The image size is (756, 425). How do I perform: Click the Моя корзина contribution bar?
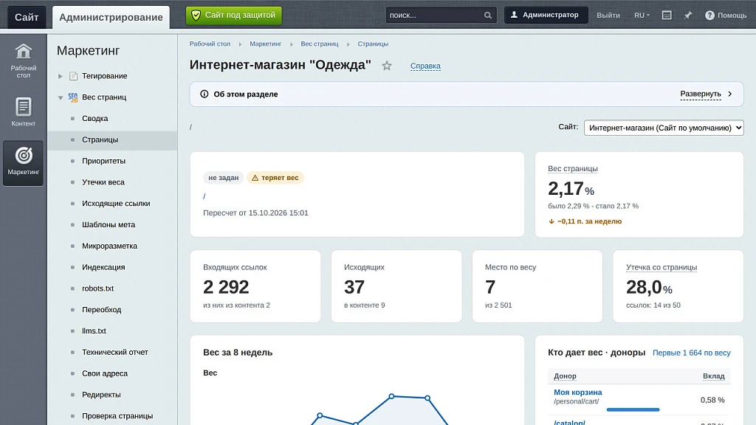click(633, 410)
